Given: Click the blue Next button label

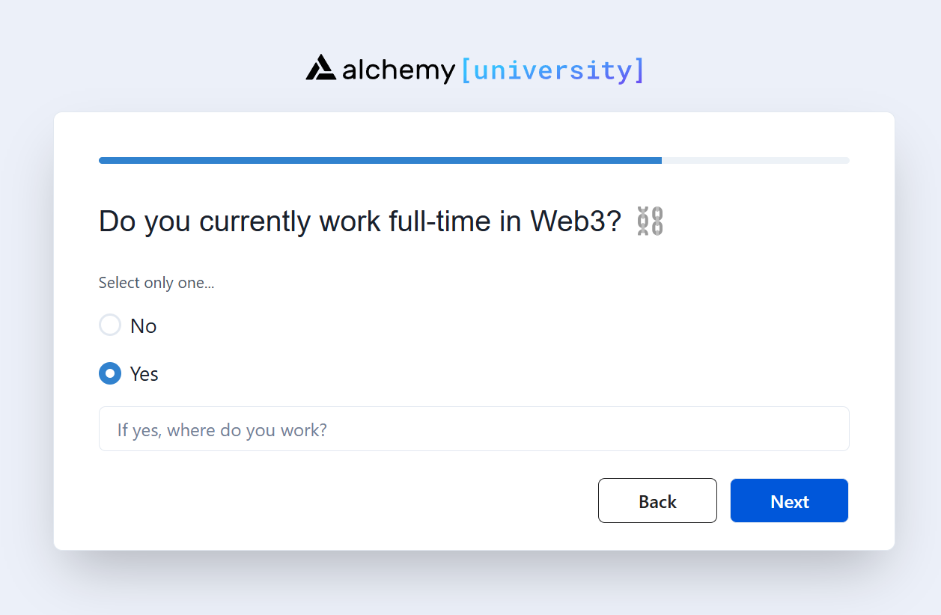Looking at the screenshot, I should point(789,501).
